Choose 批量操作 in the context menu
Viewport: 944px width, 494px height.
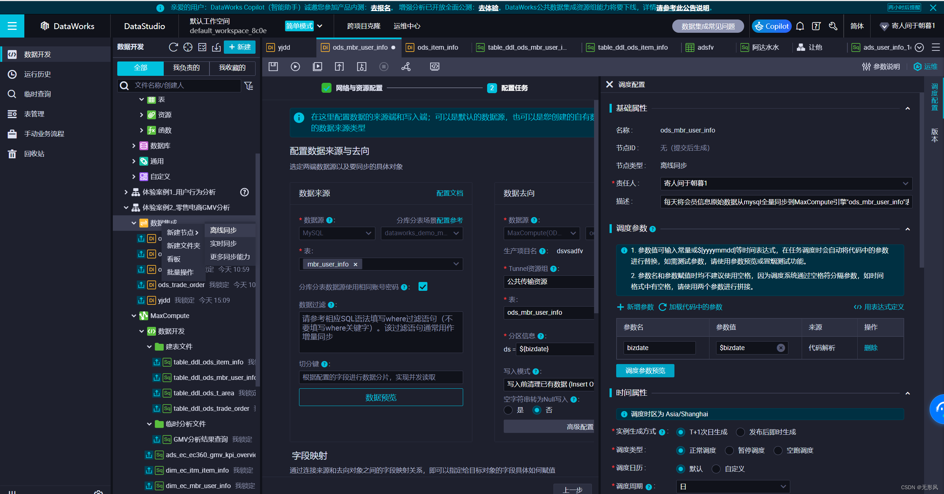(180, 272)
